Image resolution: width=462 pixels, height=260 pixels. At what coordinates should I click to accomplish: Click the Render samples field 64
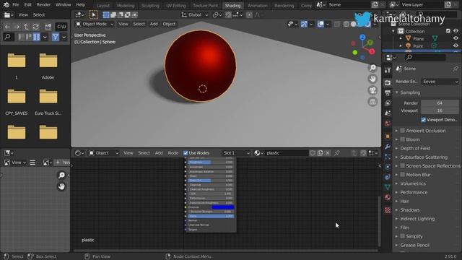pyautogui.click(x=440, y=103)
